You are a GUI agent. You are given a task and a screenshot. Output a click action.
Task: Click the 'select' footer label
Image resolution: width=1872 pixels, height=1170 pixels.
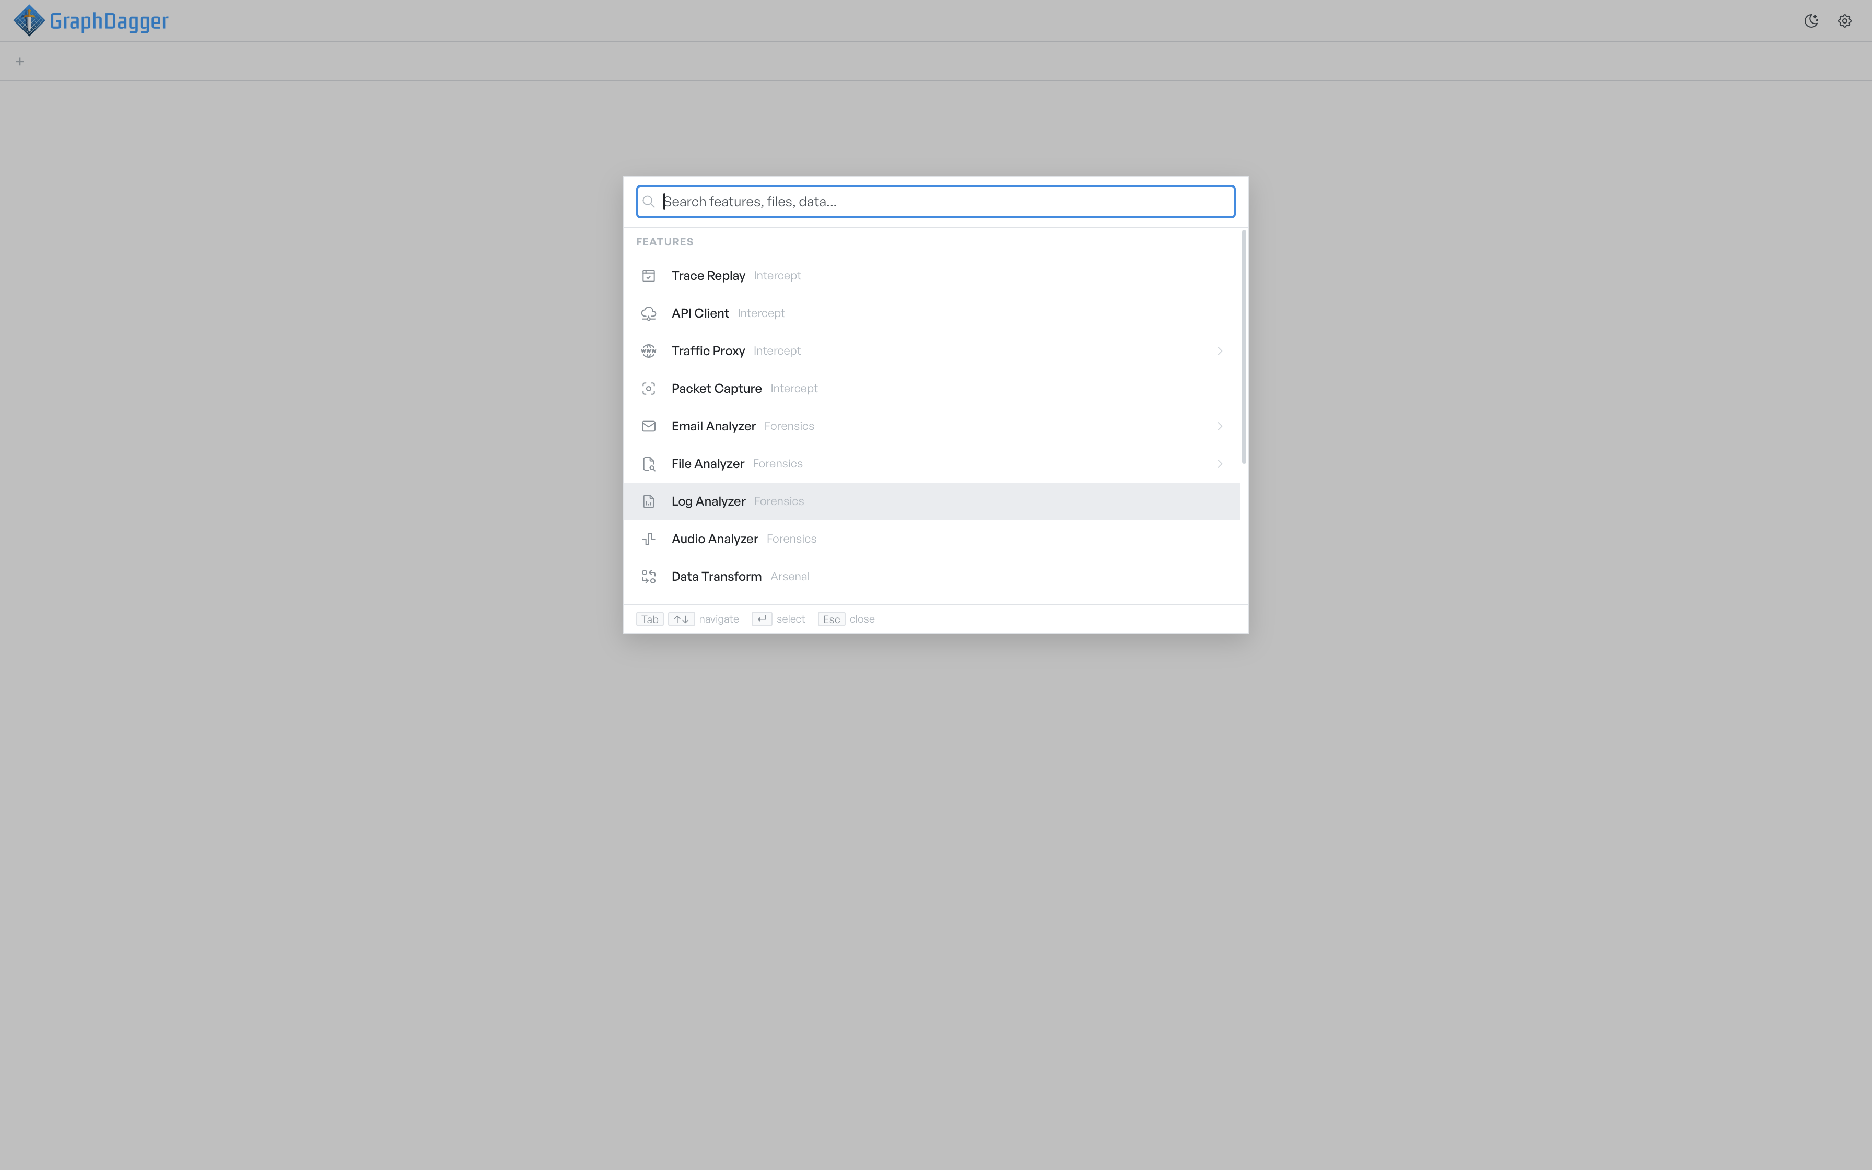(791, 619)
